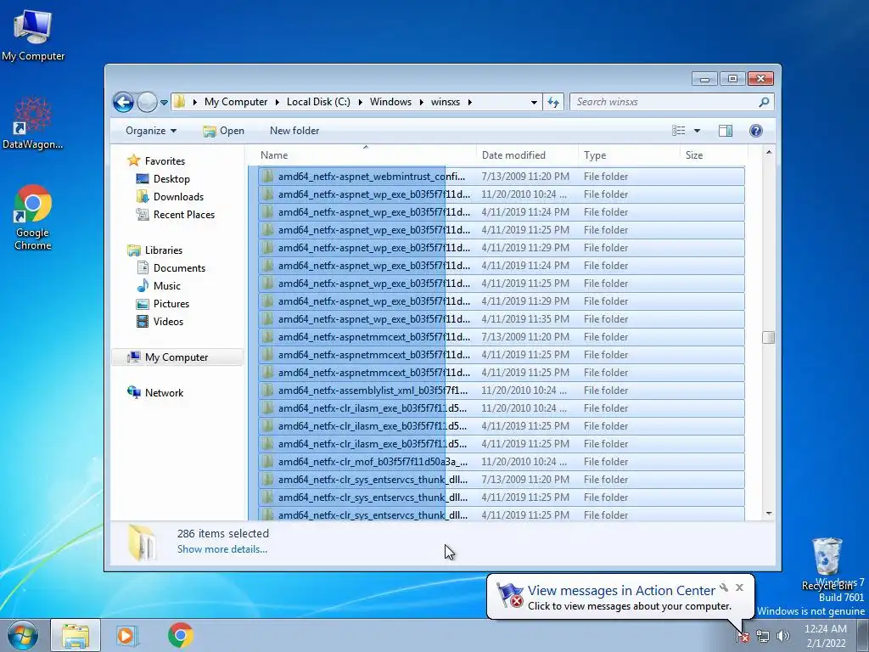Click the file list scrollbar thumb
The height and width of the screenshot is (652, 869).
coord(768,337)
